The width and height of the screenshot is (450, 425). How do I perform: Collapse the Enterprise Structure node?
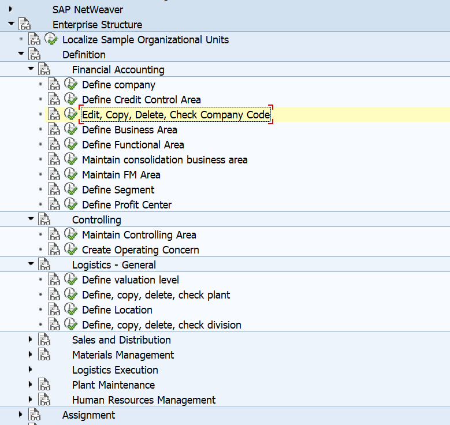[11, 24]
